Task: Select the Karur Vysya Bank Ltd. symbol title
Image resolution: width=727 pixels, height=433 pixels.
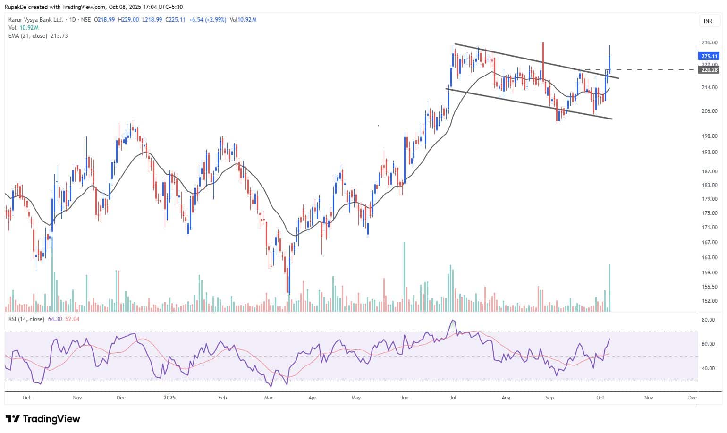Action: 36,20
